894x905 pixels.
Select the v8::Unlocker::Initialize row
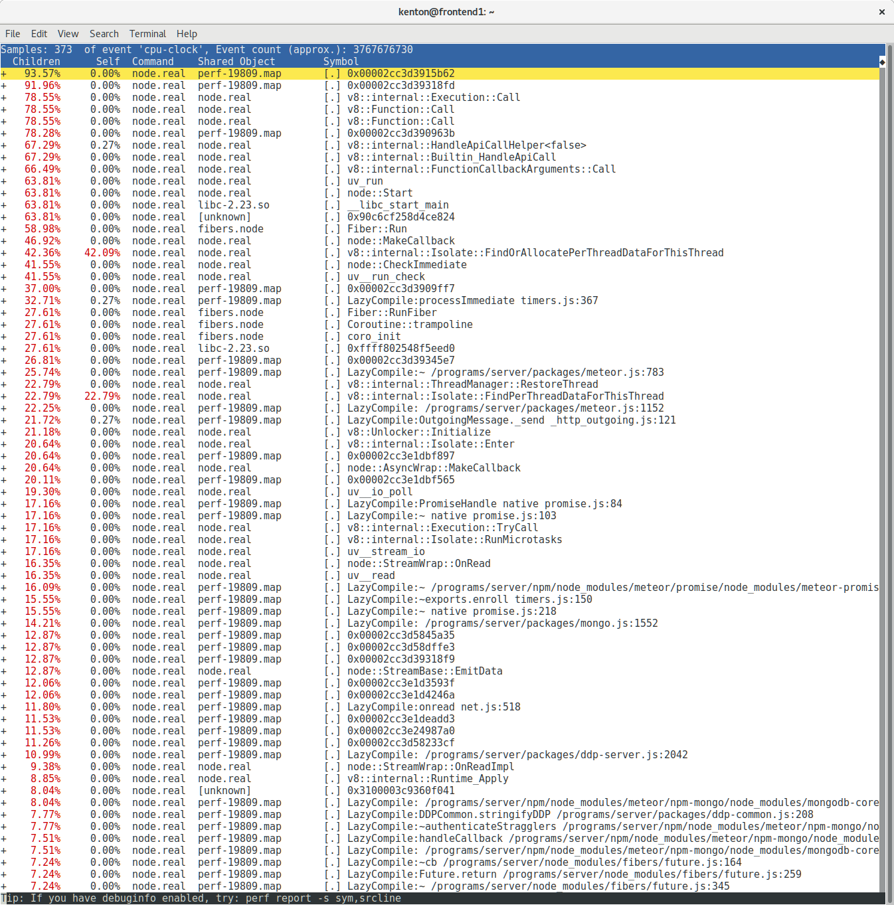click(418, 432)
